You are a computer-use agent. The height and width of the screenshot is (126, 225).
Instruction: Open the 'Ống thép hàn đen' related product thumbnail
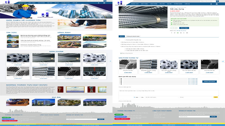coord(210,64)
